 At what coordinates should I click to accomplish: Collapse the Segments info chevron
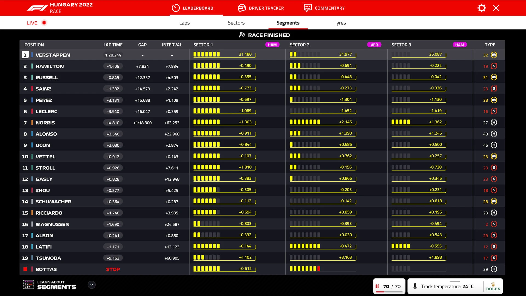(92, 285)
